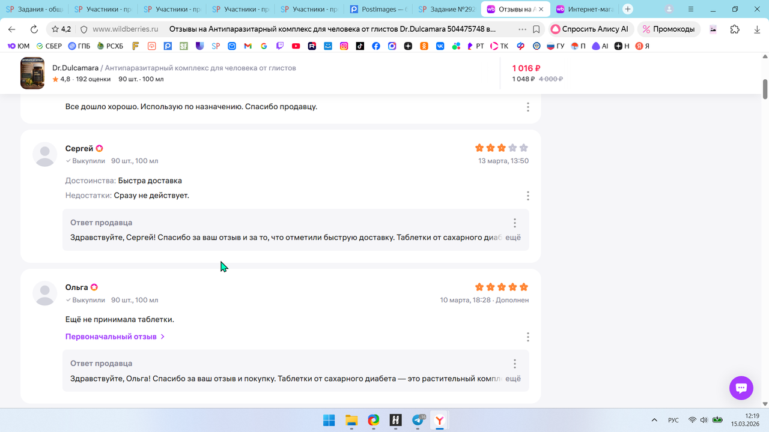
Task: Open the СБЕР bookmark
Action: tap(49, 46)
